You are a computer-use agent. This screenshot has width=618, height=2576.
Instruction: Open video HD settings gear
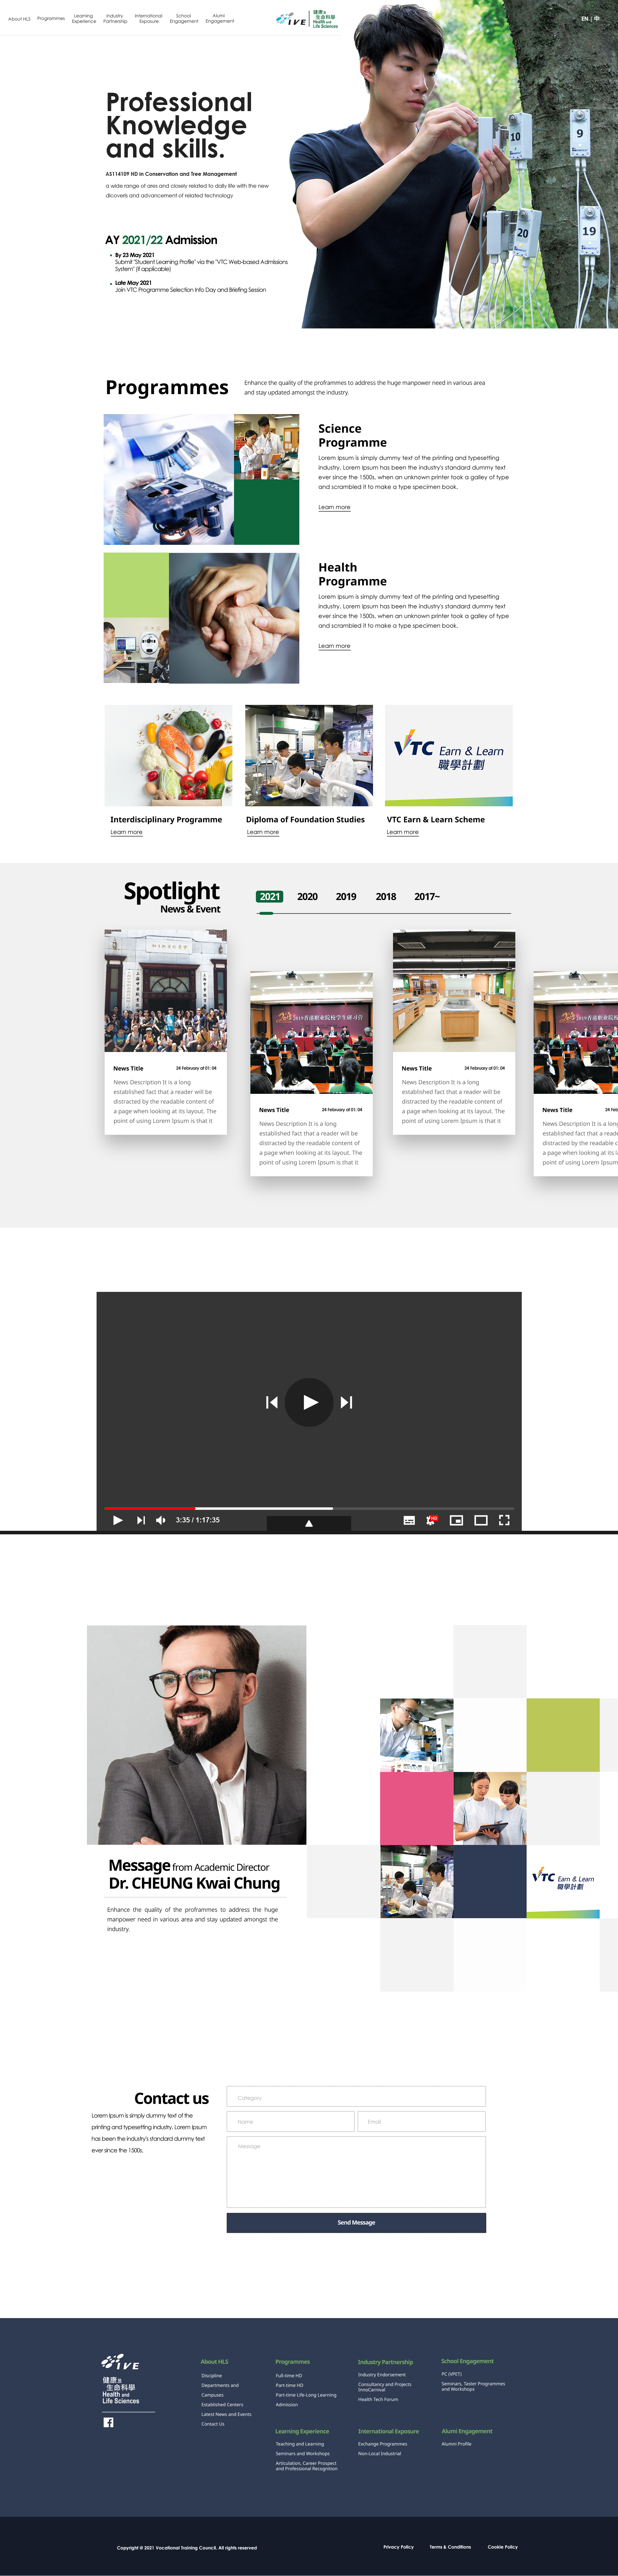tap(432, 1520)
